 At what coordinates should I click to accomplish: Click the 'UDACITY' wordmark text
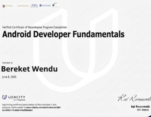point(17,97)
